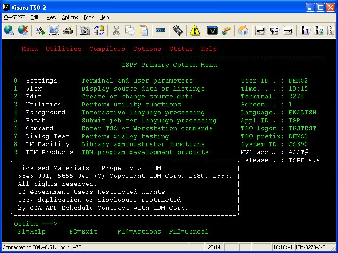Open the View menu
The image size is (338, 253).
click(x=51, y=17)
